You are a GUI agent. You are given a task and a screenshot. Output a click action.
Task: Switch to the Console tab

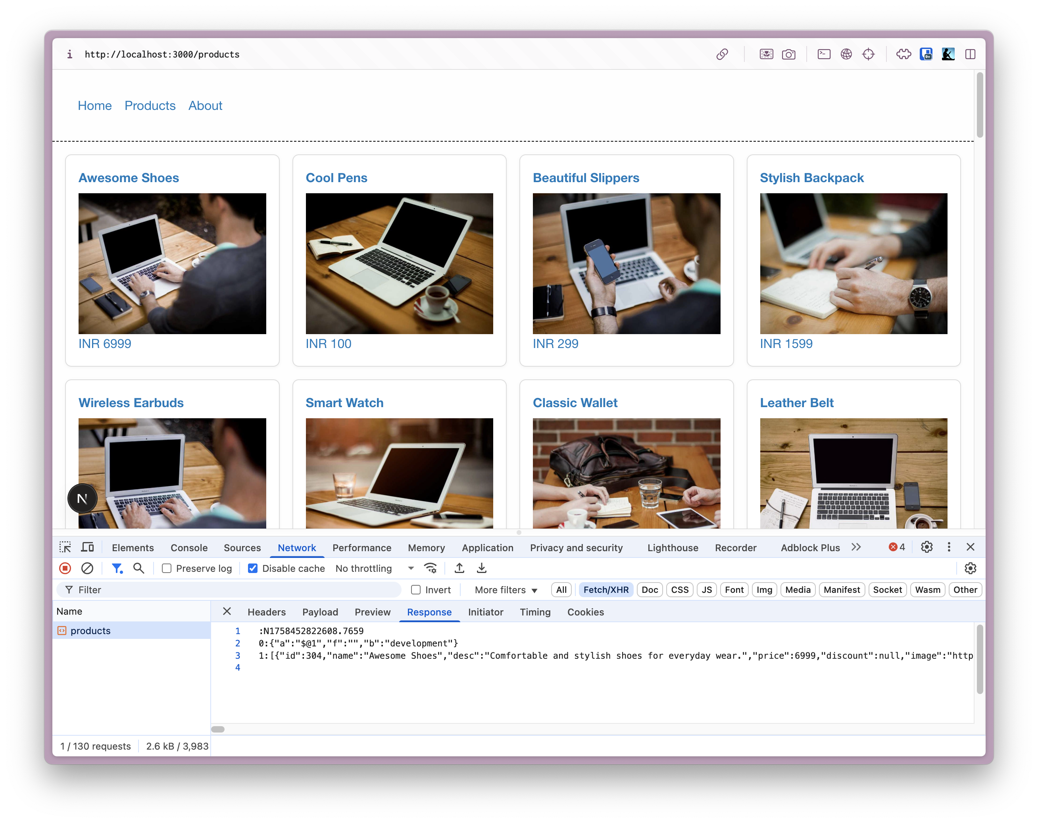click(189, 548)
